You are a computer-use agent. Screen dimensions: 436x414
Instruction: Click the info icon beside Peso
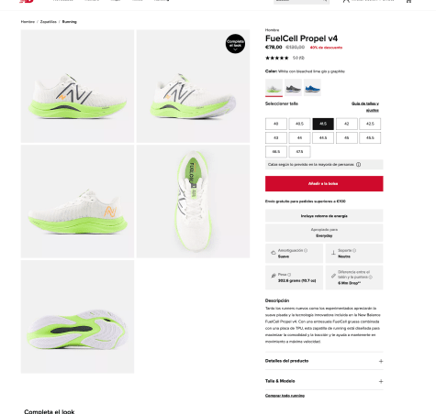point(289,275)
